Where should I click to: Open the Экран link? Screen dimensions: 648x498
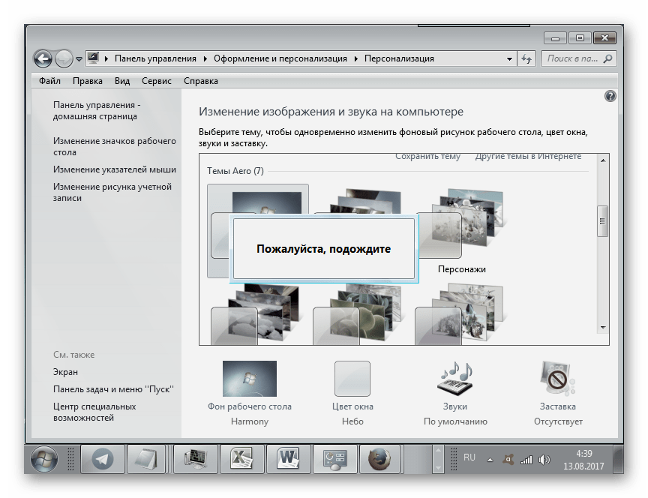(65, 372)
